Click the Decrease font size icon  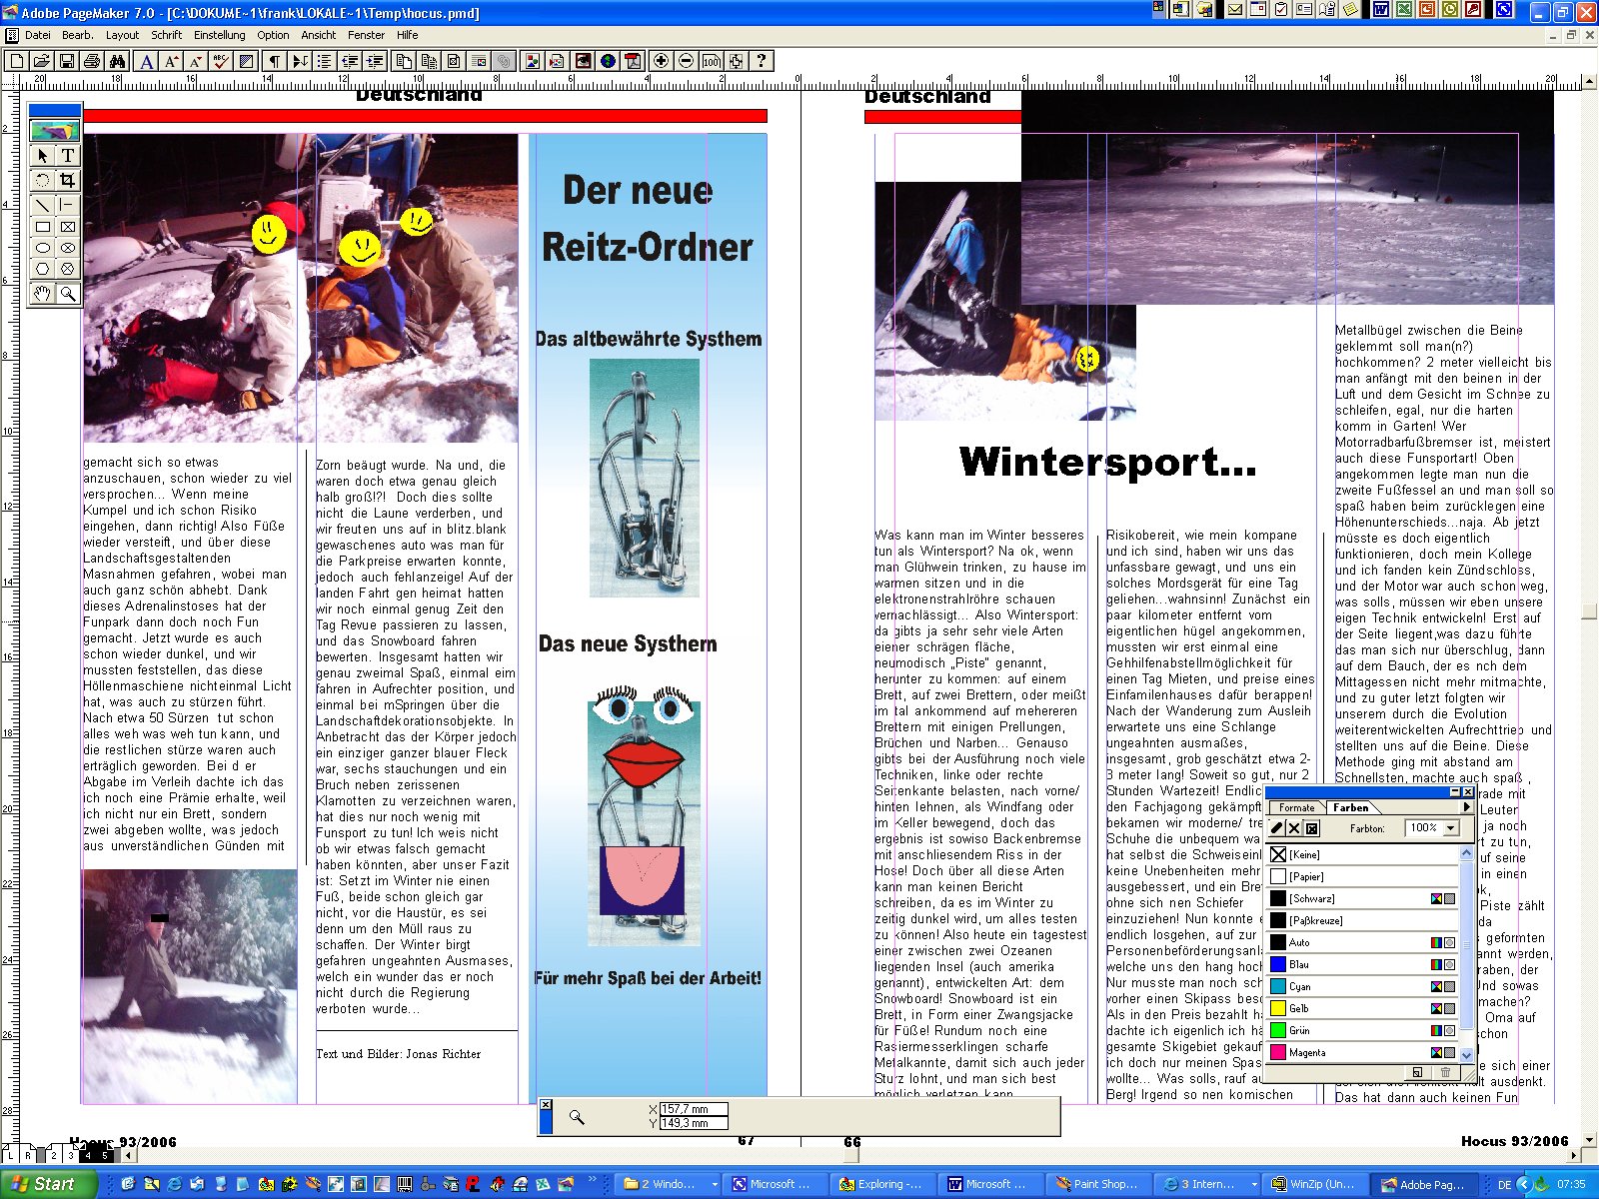[197, 61]
